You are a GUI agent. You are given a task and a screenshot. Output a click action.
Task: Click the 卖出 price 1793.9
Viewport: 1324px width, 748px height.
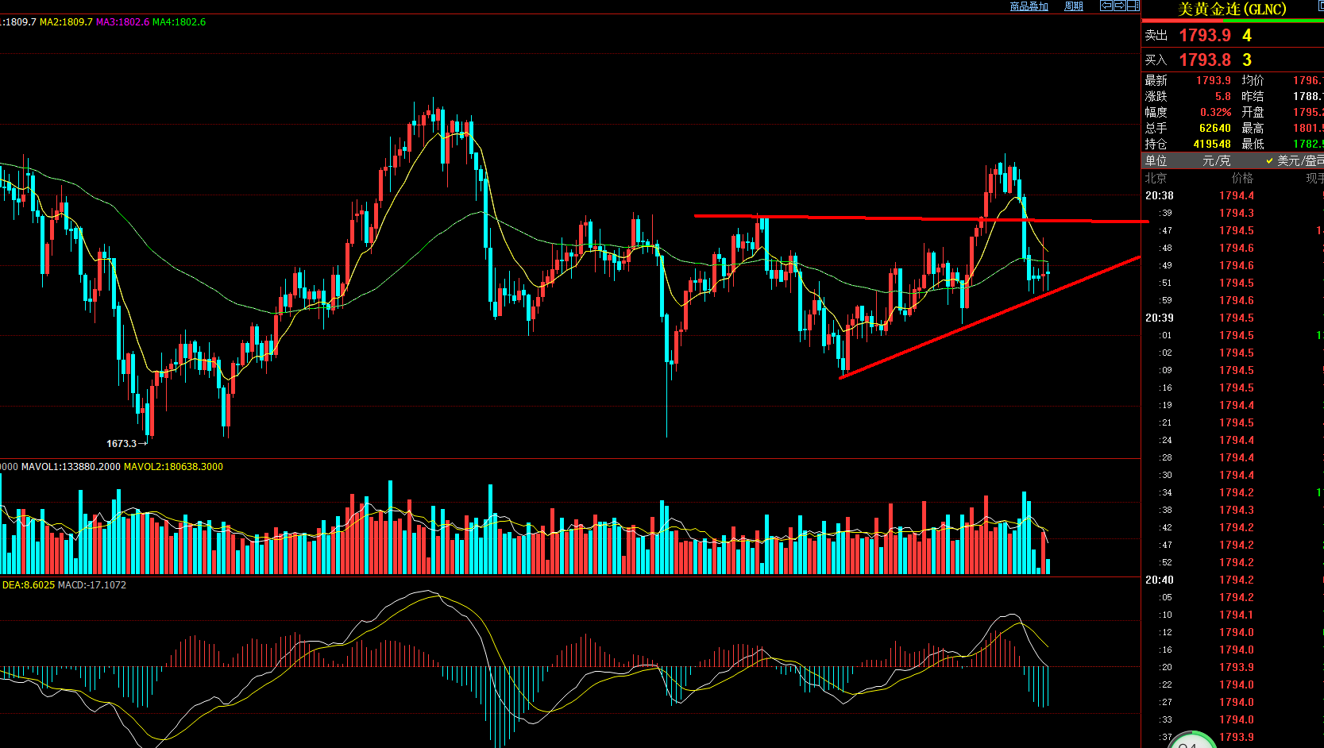coord(1205,35)
